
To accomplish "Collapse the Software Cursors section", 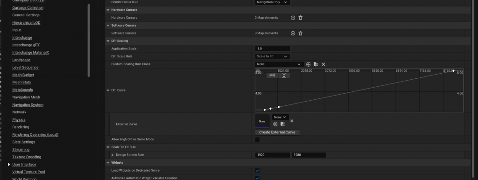I will tap(108, 25).
